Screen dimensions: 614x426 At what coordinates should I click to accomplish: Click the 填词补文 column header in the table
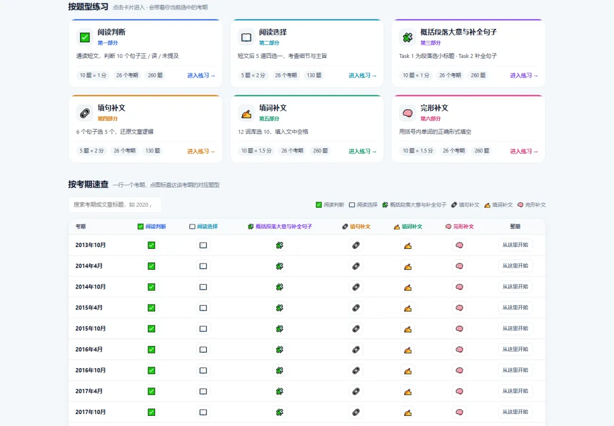tap(408, 227)
